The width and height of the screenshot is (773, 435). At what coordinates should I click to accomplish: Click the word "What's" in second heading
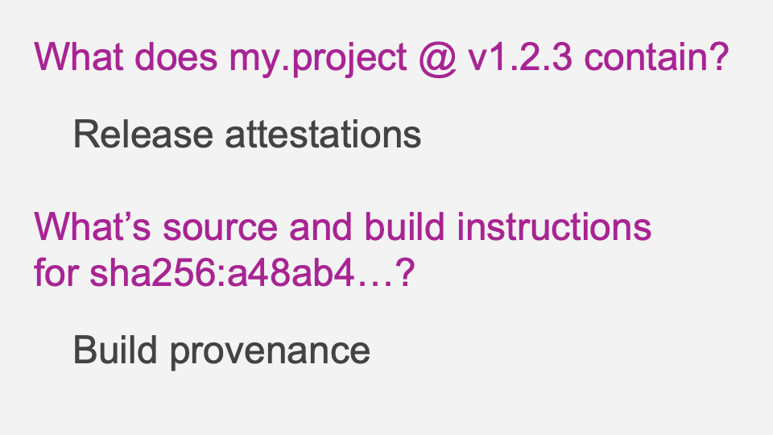point(93,227)
